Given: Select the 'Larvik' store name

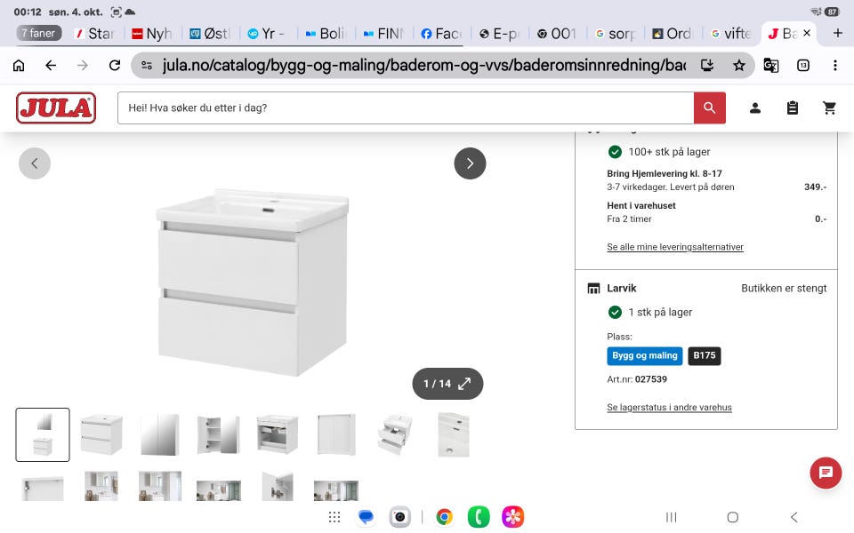Looking at the screenshot, I should [x=622, y=288].
